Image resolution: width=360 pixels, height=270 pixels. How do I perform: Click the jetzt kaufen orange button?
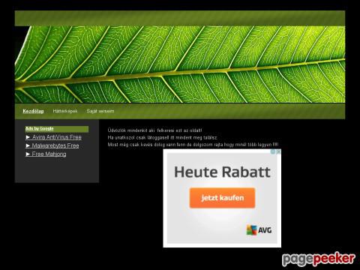(x=222, y=198)
